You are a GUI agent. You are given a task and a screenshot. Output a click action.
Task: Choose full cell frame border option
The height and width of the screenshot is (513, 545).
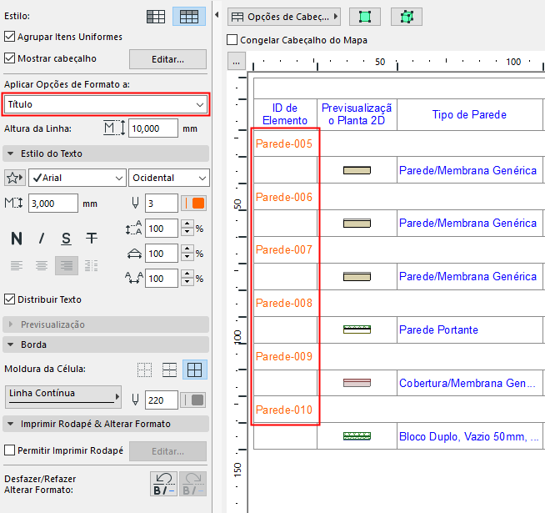click(195, 370)
